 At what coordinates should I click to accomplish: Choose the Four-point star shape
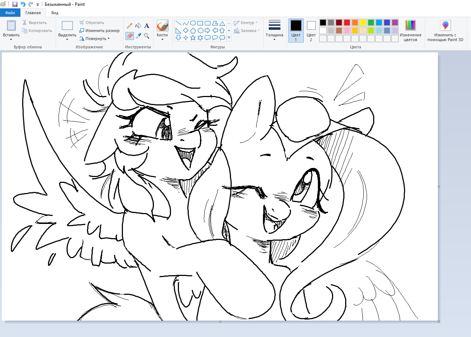[186, 37]
